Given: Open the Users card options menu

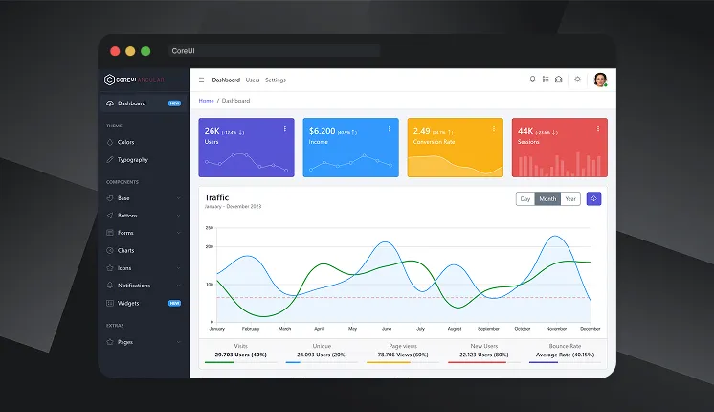Looking at the screenshot, I should [x=284, y=128].
